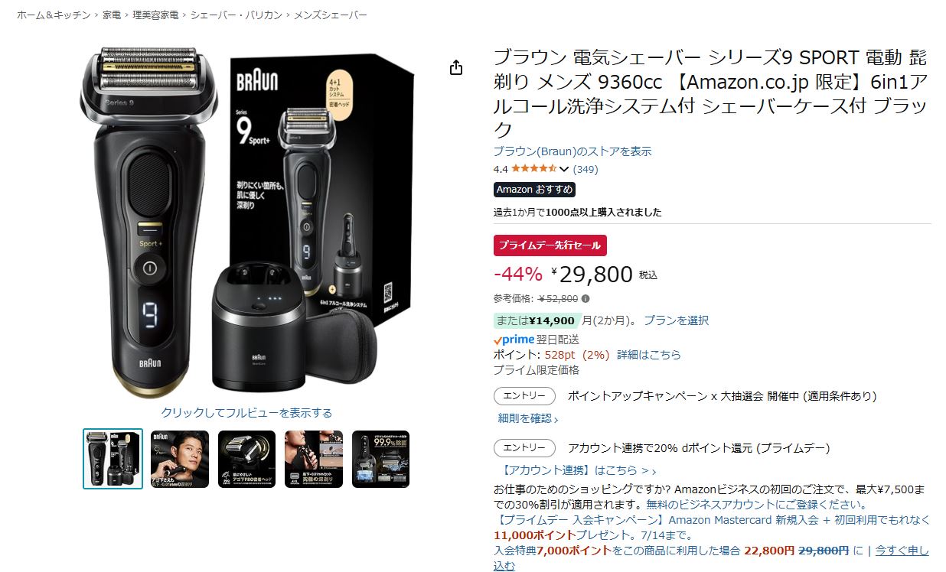Open the rating dropdown chevron next to stars

tap(565, 170)
